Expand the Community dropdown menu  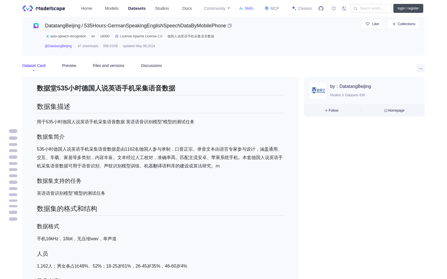(x=217, y=8)
